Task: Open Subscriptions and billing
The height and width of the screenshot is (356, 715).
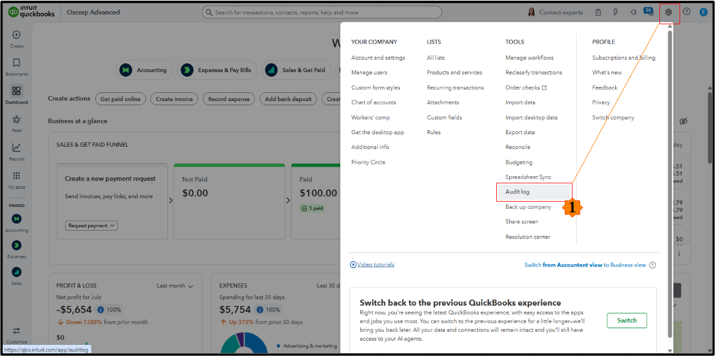Action: [624, 57]
